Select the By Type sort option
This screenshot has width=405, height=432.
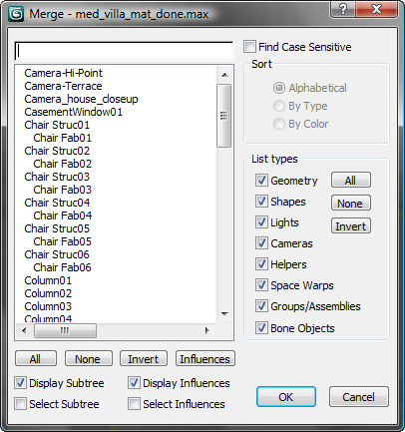pos(279,106)
